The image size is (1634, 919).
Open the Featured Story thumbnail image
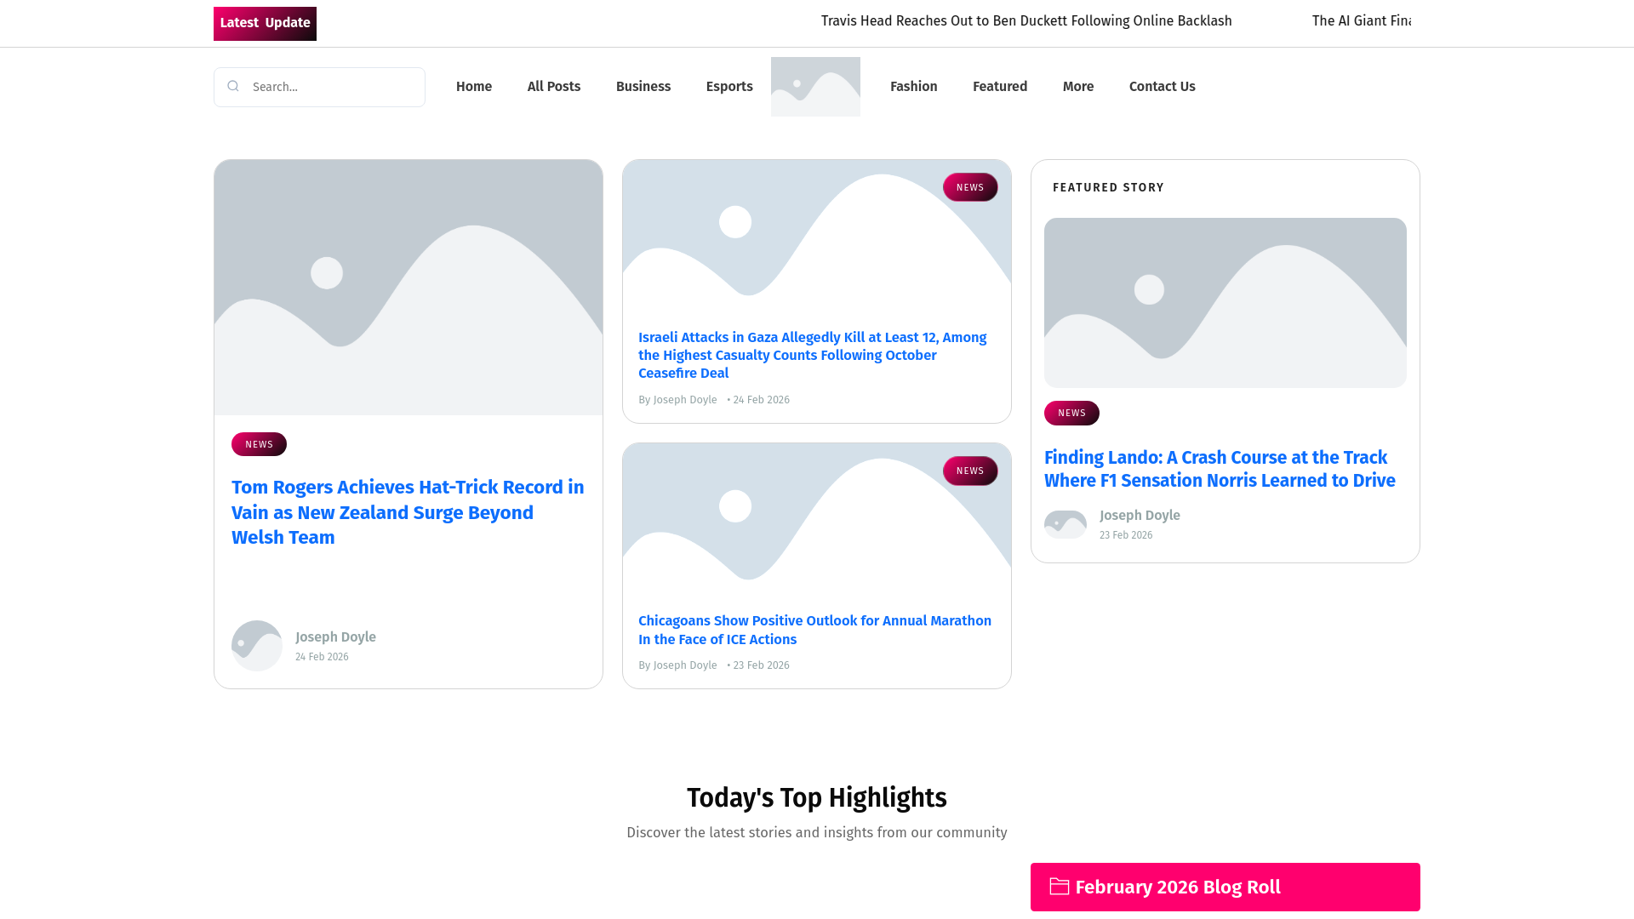click(1225, 303)
